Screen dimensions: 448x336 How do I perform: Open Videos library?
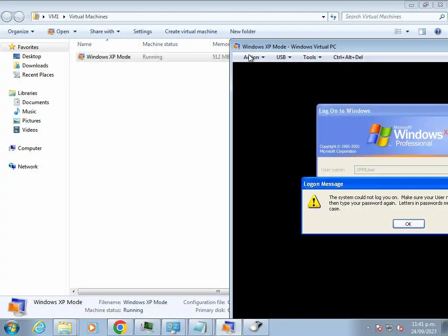tap(30, 129)
